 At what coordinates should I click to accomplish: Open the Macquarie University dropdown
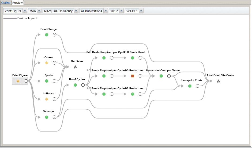[76, 11]
